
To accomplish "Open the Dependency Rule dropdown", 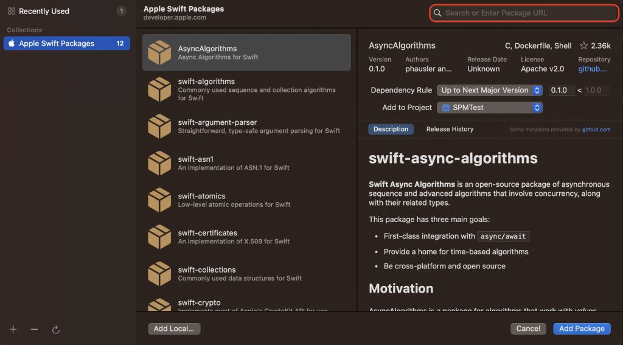I will [490, 90].
